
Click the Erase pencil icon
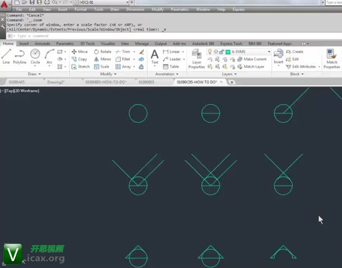point(142,51)
